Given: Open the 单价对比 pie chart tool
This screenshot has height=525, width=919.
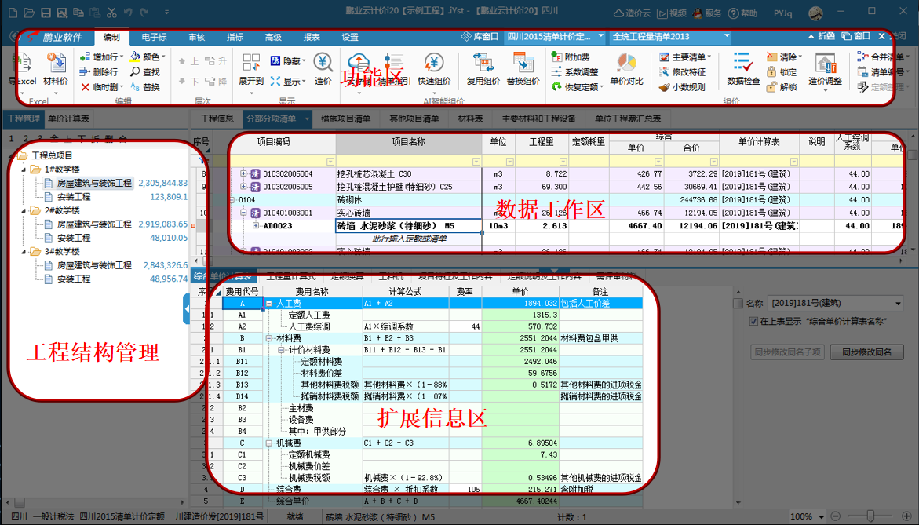Looking at the screenshot, I should [626, 69].
